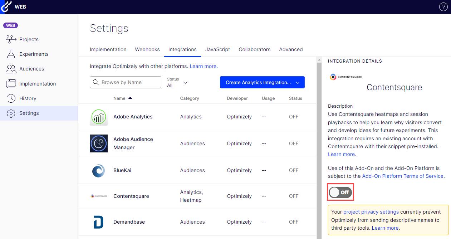Screen dimensions: 451x239
Task: Open the Status All dropdown
Action: pyautogui.click(x=177, y=82)
